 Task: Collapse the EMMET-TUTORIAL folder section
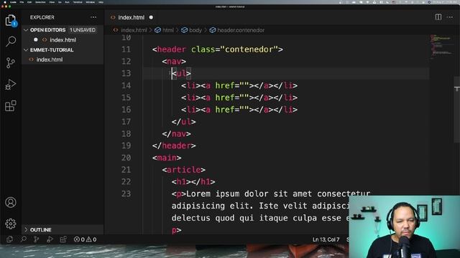pyautogui.click(x=26, y=49)
